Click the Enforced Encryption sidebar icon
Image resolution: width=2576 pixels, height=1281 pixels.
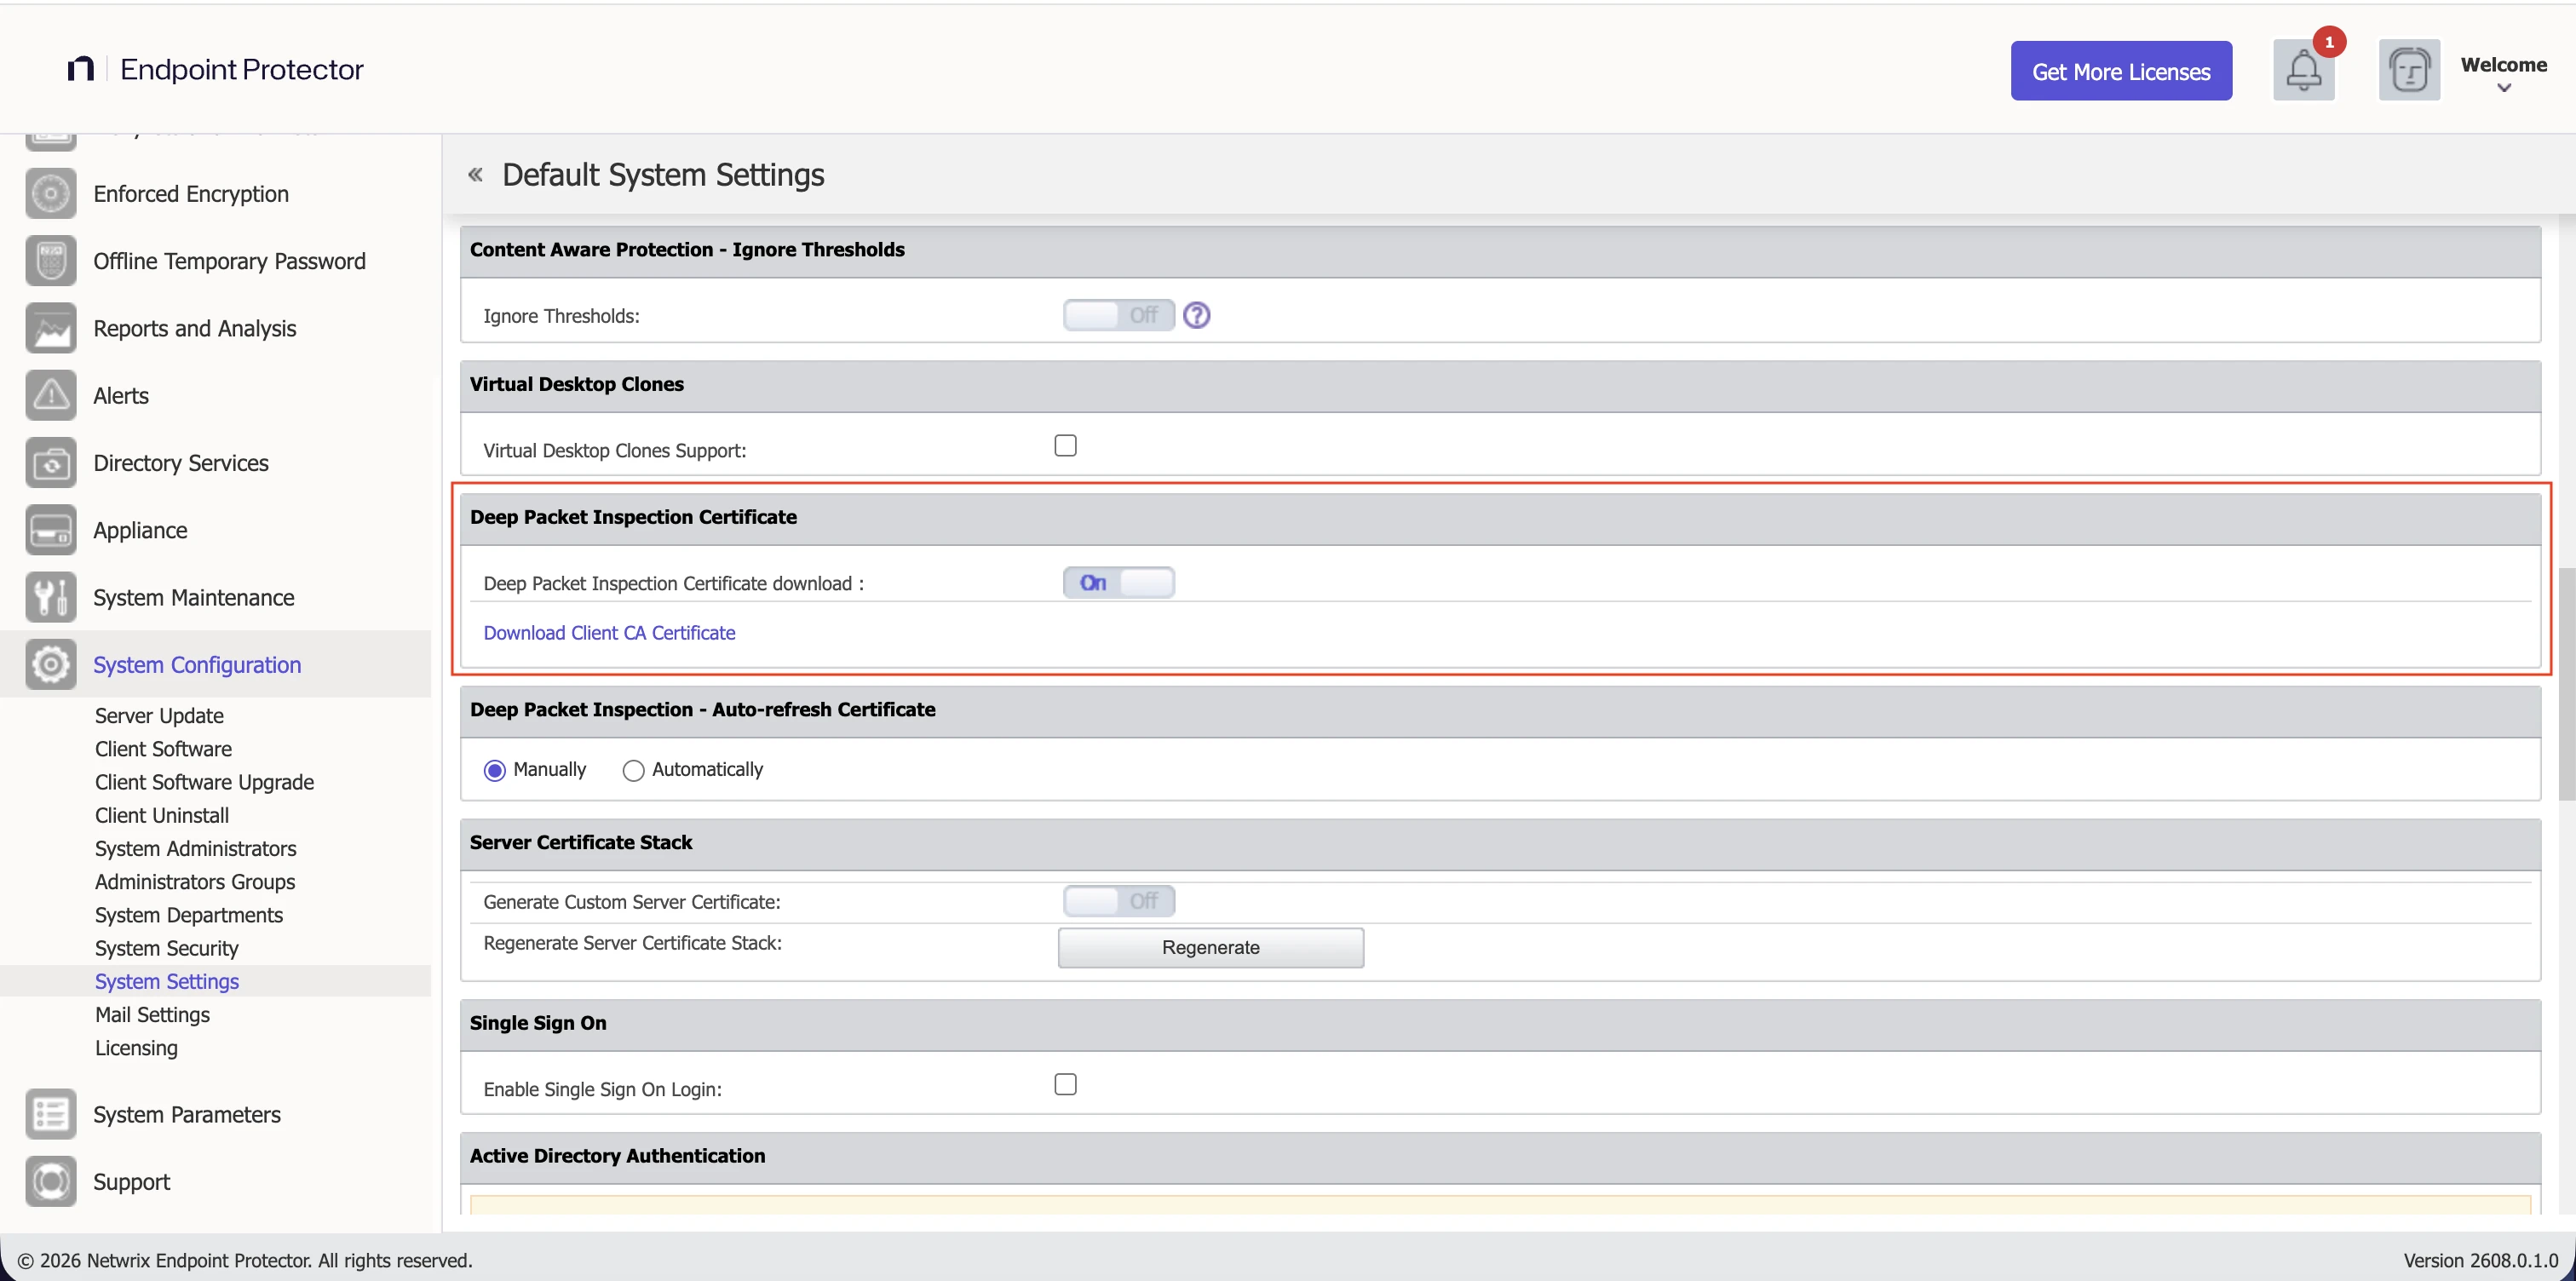[x=51, y=193]
